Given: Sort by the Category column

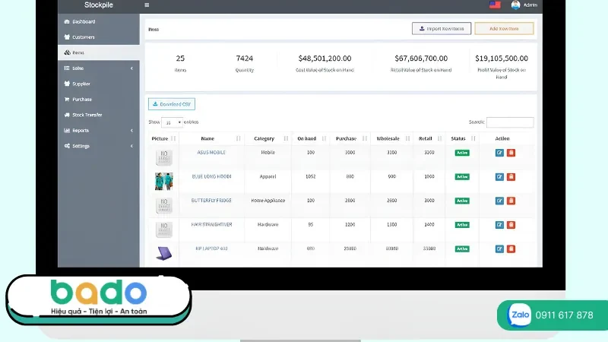Looking at the screenshot, I should (x=268, y=138).
